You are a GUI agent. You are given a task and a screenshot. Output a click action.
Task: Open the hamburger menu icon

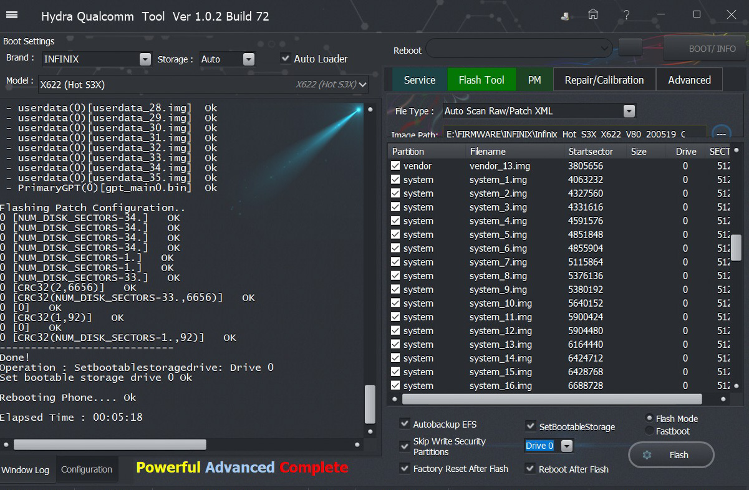tap(12, 16)
